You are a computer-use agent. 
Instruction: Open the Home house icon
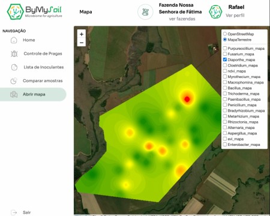tap(14, 40)
